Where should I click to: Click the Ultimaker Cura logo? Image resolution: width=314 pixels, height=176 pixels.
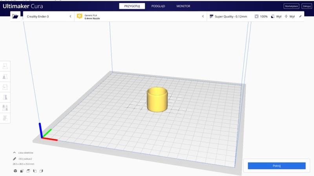[x=23, y=6]
